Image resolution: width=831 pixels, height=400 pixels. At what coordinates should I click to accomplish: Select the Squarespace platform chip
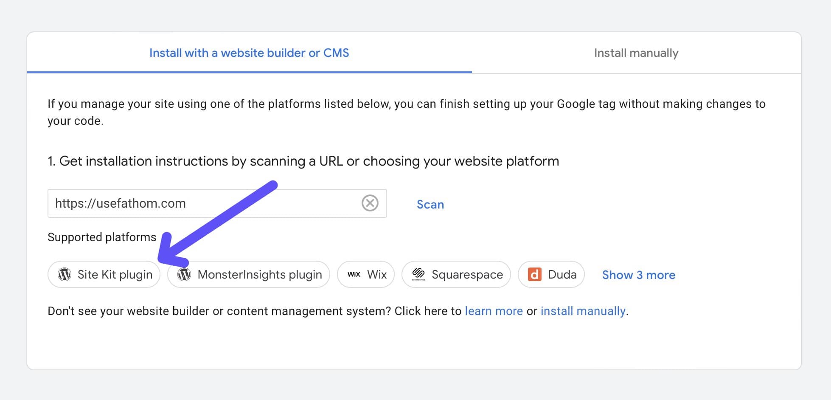click(x=456, y=274)
